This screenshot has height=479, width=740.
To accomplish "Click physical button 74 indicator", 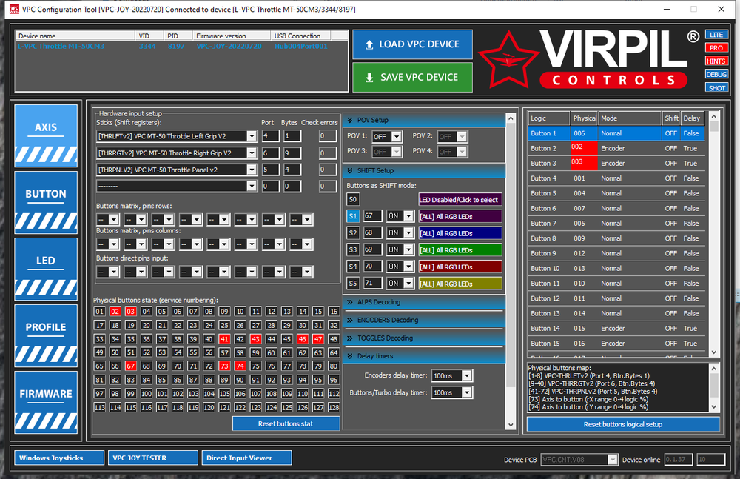I will point(240,366).
